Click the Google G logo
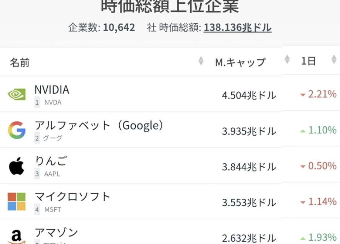340x244 pixels. point(17,130)
